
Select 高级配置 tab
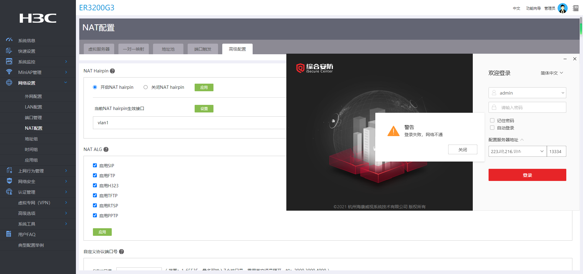point(237,49)
